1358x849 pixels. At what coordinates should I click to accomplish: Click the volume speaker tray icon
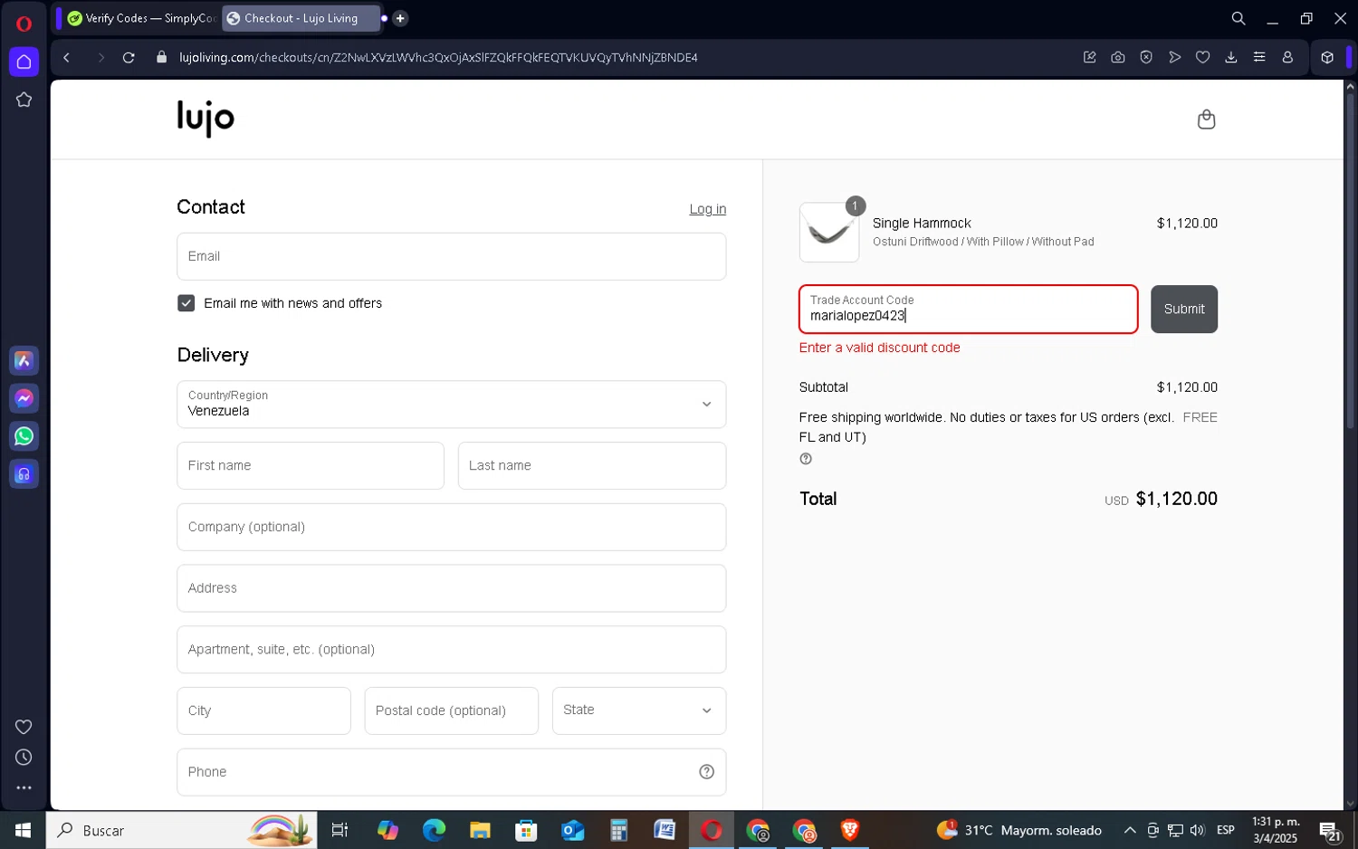click(x=1198, y=830)
